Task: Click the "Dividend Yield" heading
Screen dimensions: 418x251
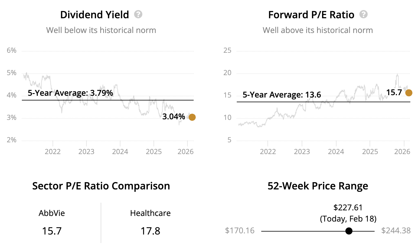Action: pos(94,15)
